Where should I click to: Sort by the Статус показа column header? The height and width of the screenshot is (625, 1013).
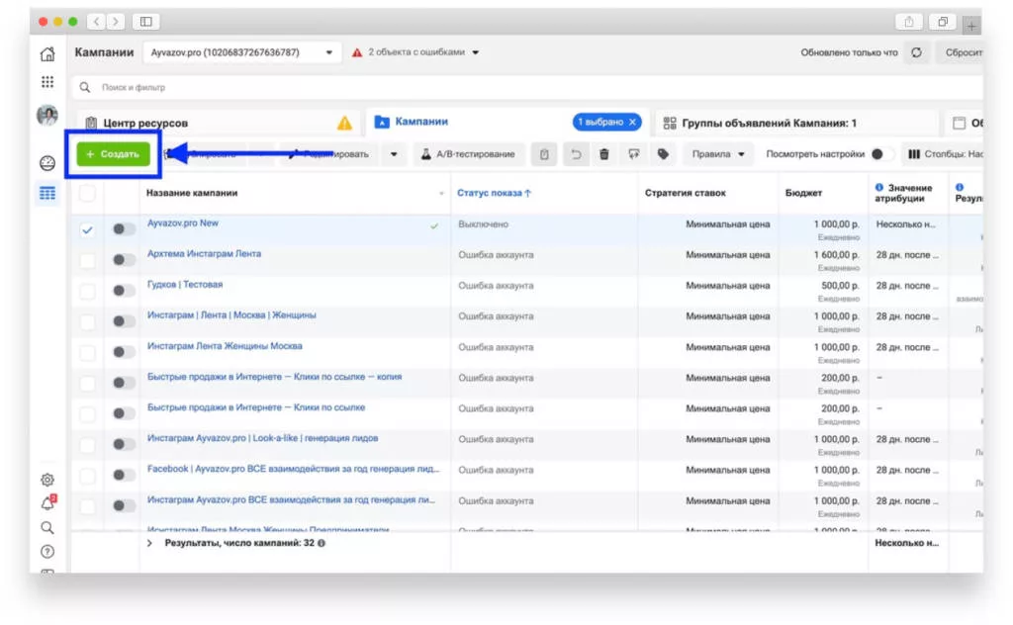pyautogui.click(x=494, y=193)
